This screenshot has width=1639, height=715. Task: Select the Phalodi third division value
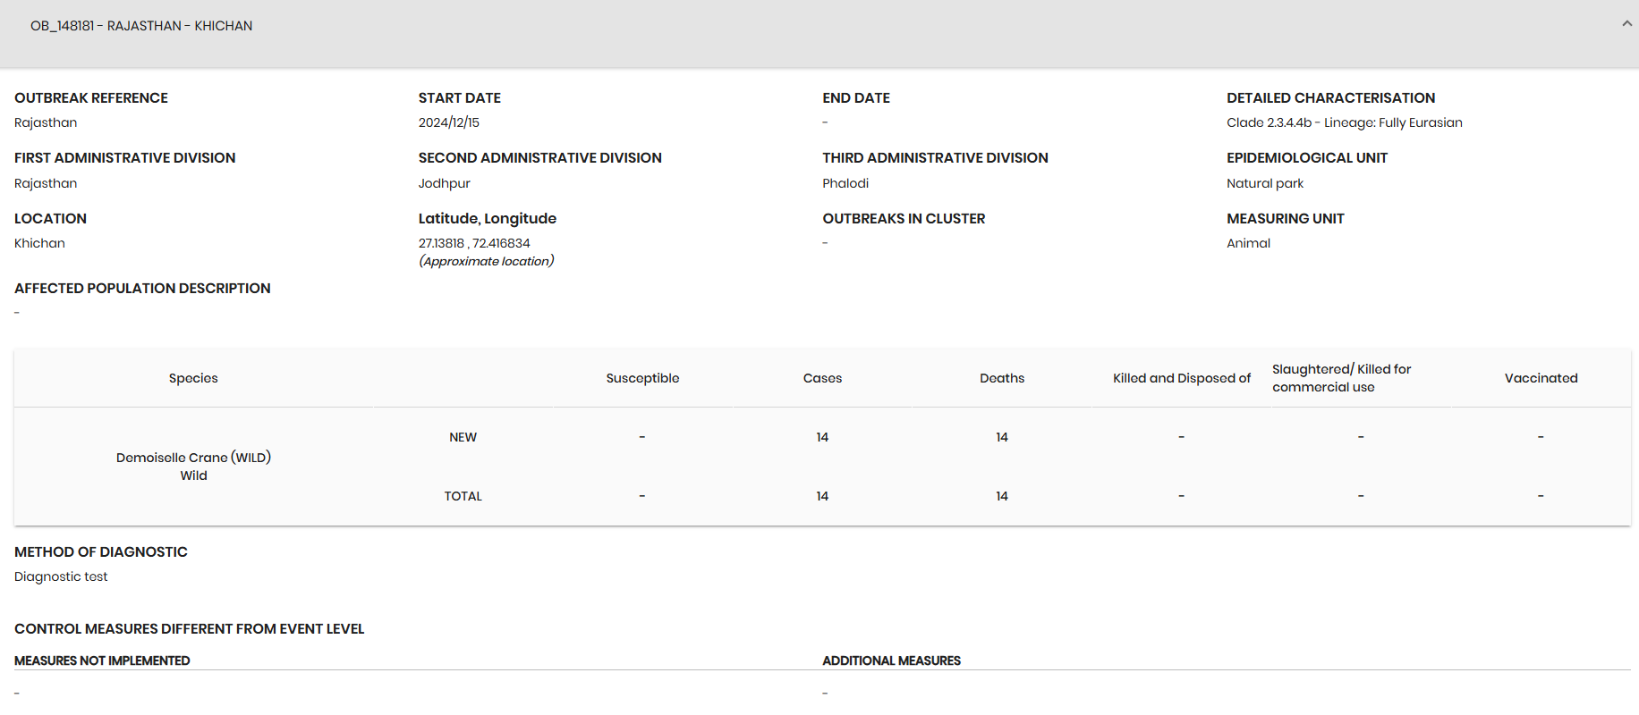point(845,183)
